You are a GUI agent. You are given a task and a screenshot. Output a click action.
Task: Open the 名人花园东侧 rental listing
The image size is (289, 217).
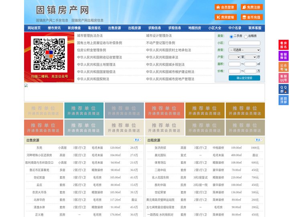[160, 178]
